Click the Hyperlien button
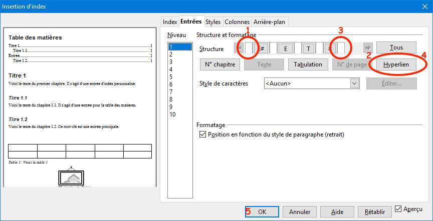Viewport: 433px width, 221px height. [x=396, y=65]
